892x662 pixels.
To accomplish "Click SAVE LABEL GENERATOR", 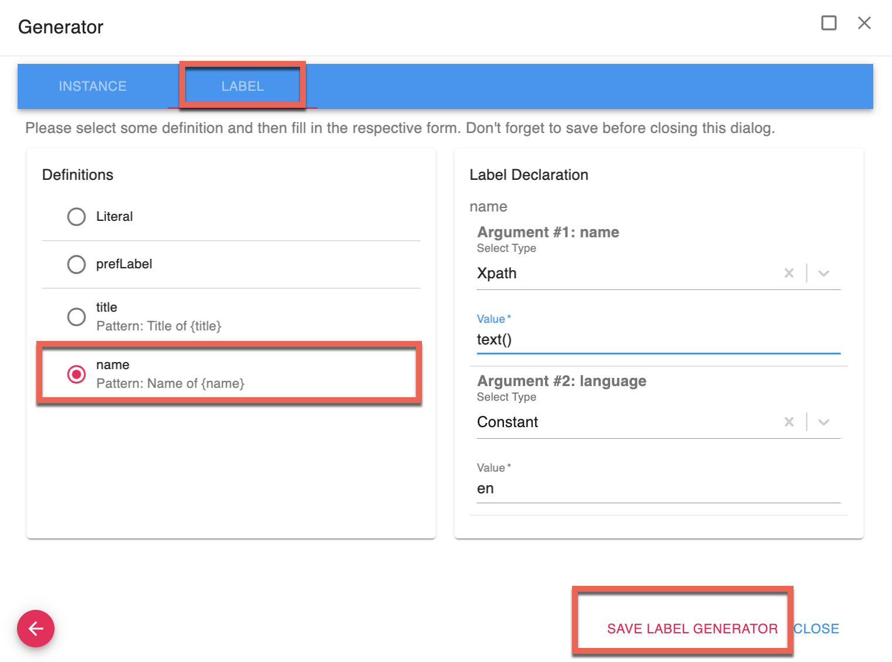I will (692, 629).
